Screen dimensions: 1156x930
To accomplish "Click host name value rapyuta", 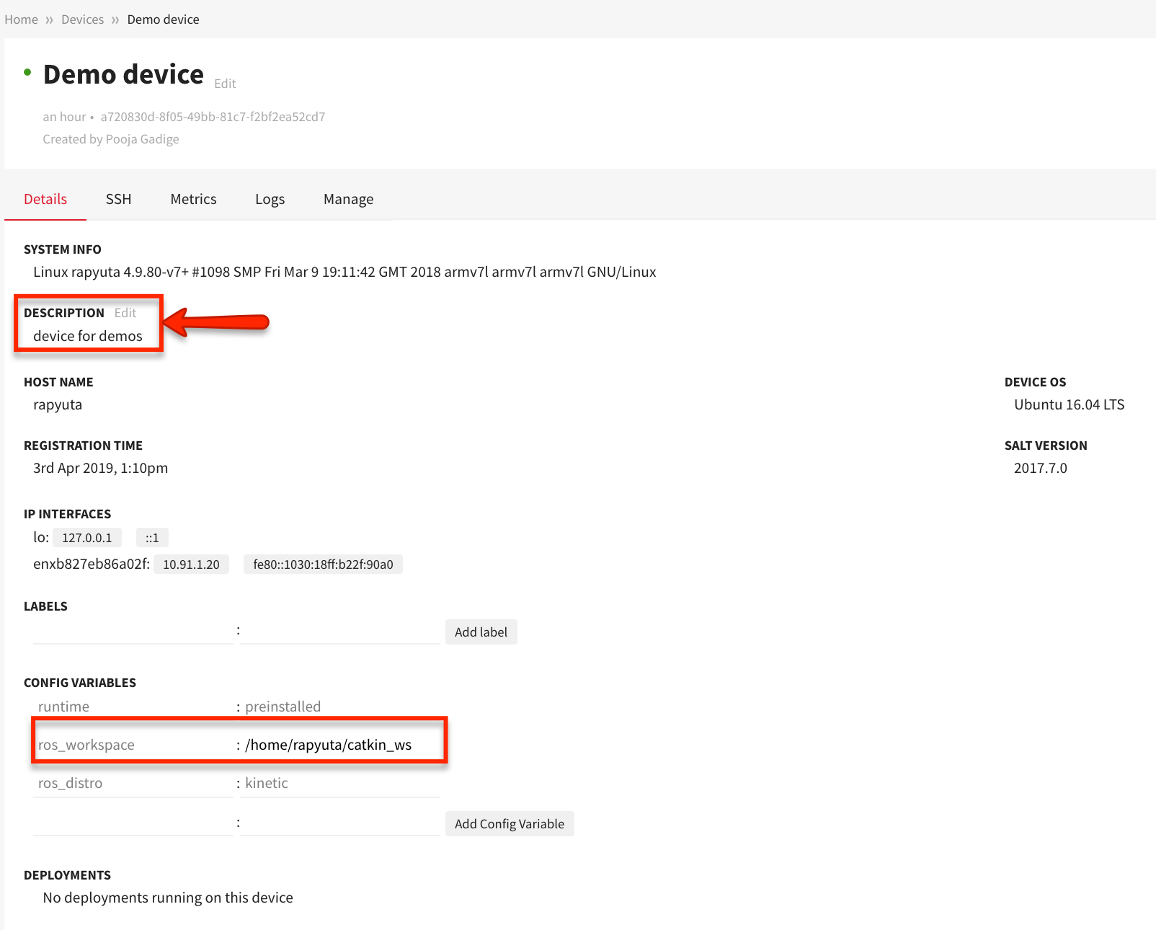I will [58, 404].
